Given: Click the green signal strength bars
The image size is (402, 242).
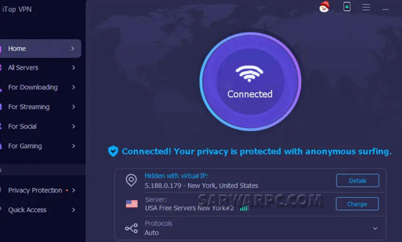Looking at the screenshot, I should click(244, 208).
